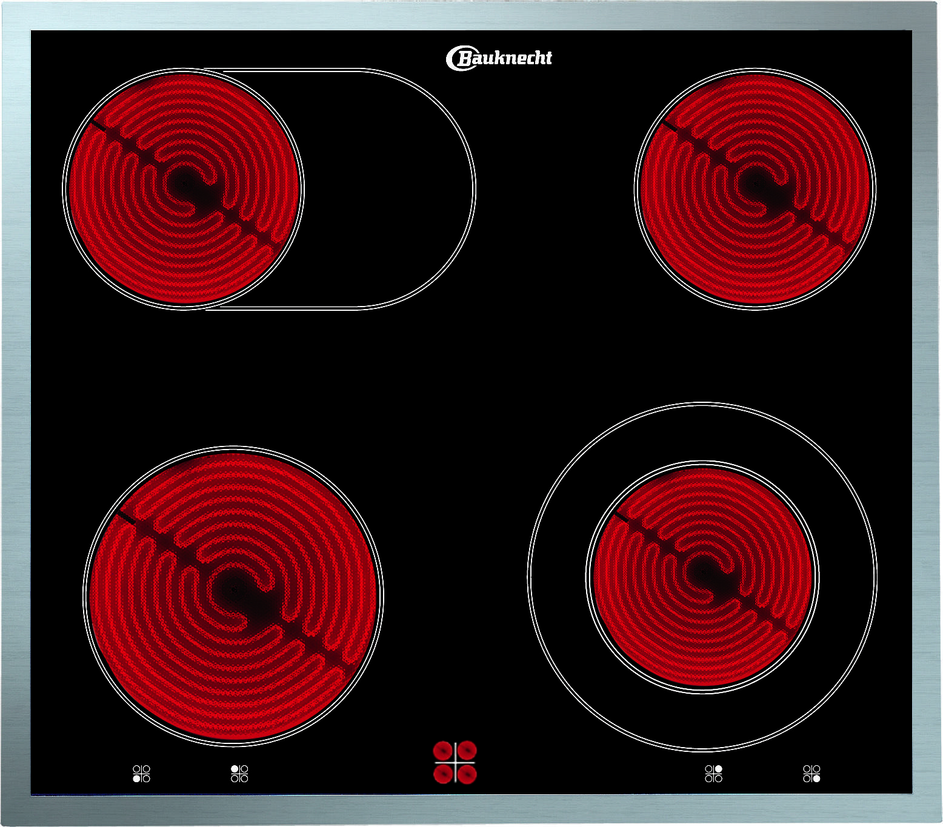Click the dark center of the rear-right burner
Screen dimensions: 943x827
tap(756, 183)
